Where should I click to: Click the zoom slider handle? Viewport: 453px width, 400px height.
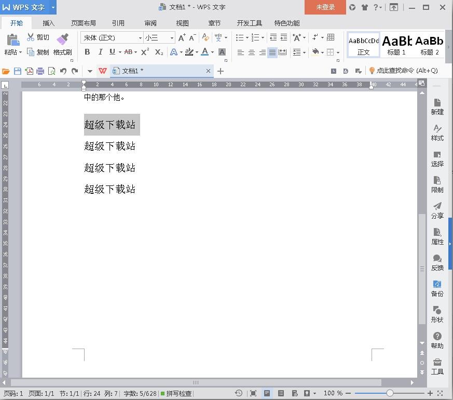[390, 393]
